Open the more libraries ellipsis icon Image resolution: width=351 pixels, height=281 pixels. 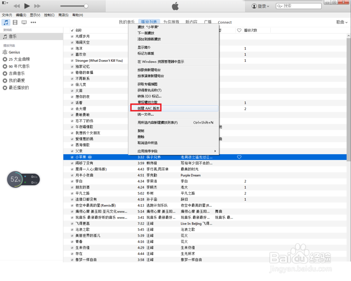(33, 22)
